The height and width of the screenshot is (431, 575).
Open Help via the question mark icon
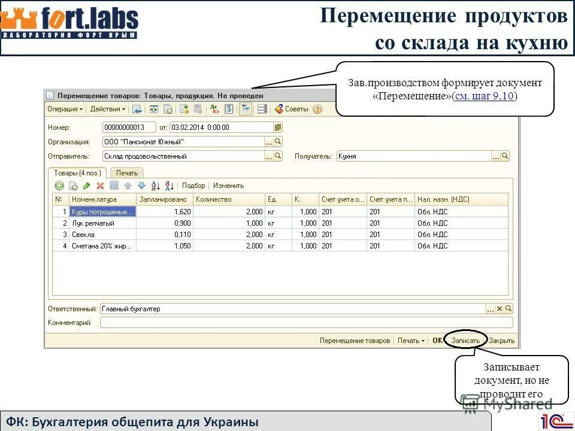coord(317,109)
